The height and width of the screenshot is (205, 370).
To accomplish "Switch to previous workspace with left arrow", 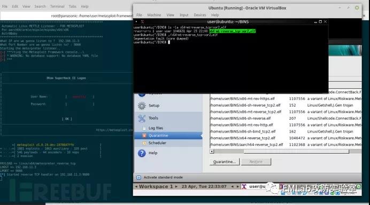I will point(136,187).
